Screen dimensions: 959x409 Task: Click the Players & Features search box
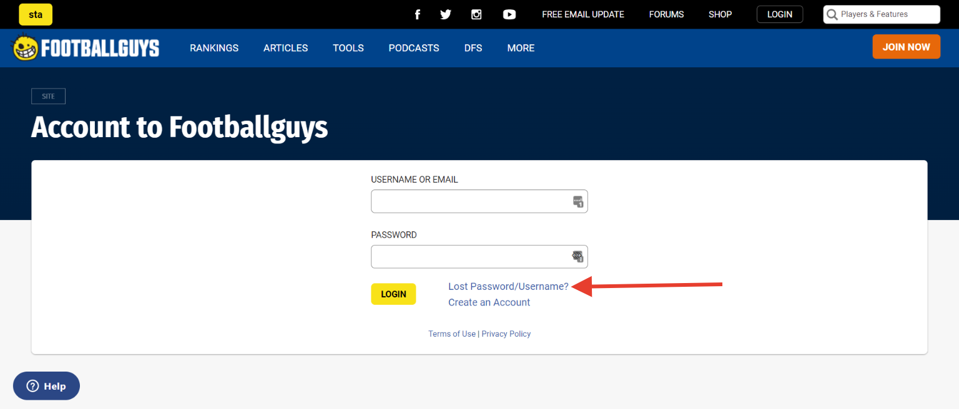point(882,14)
